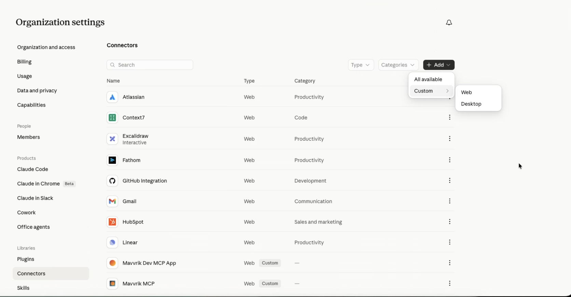Open more options for Mavvrik Dev MCP App
The height and width of the screenshot is (297, 571).
tap(450, 263)
